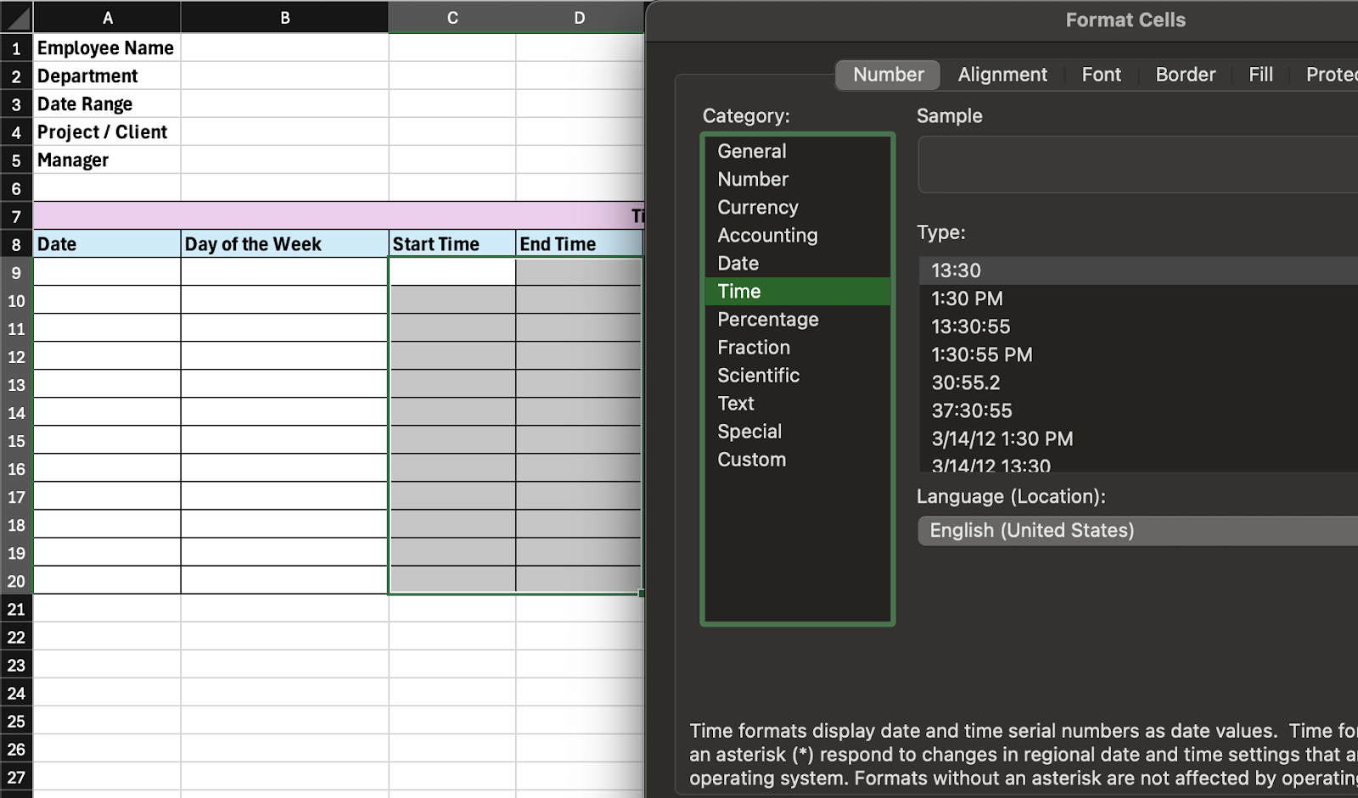Switch to the Fill tab
1358x798 pixels.
tap(1260, 75)
